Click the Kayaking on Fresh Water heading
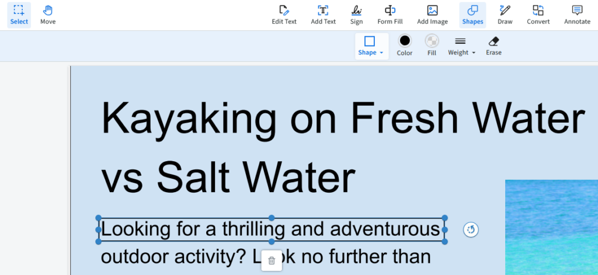Image resolution: width=598 pixels, height=275 pixels. [x=343, y=118]
